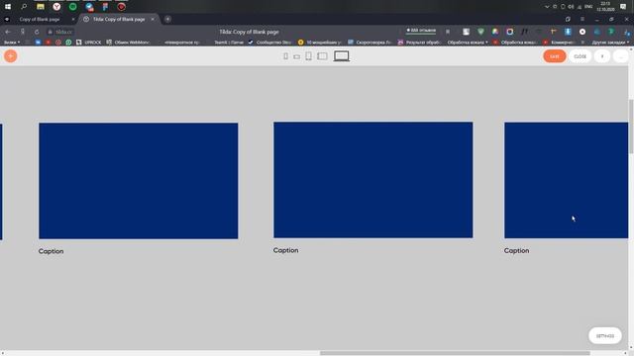Open the white circle extension icon
This screenshot has height=356, width=634.
582,32
